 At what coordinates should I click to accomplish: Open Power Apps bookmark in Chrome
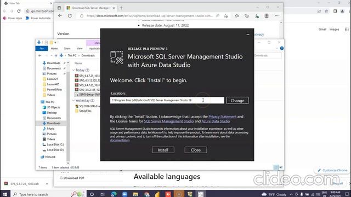click(13, 18)
